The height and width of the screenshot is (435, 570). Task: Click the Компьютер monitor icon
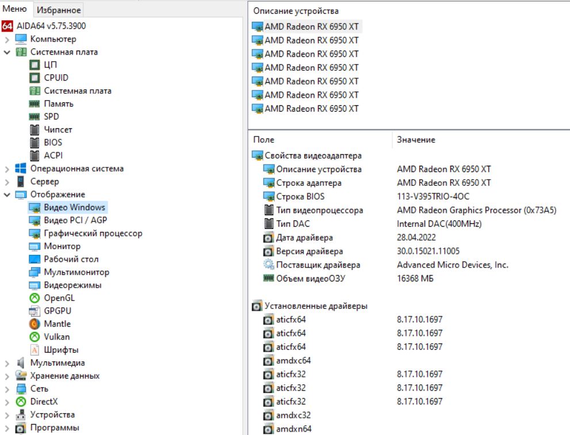(x=21, y=39)
